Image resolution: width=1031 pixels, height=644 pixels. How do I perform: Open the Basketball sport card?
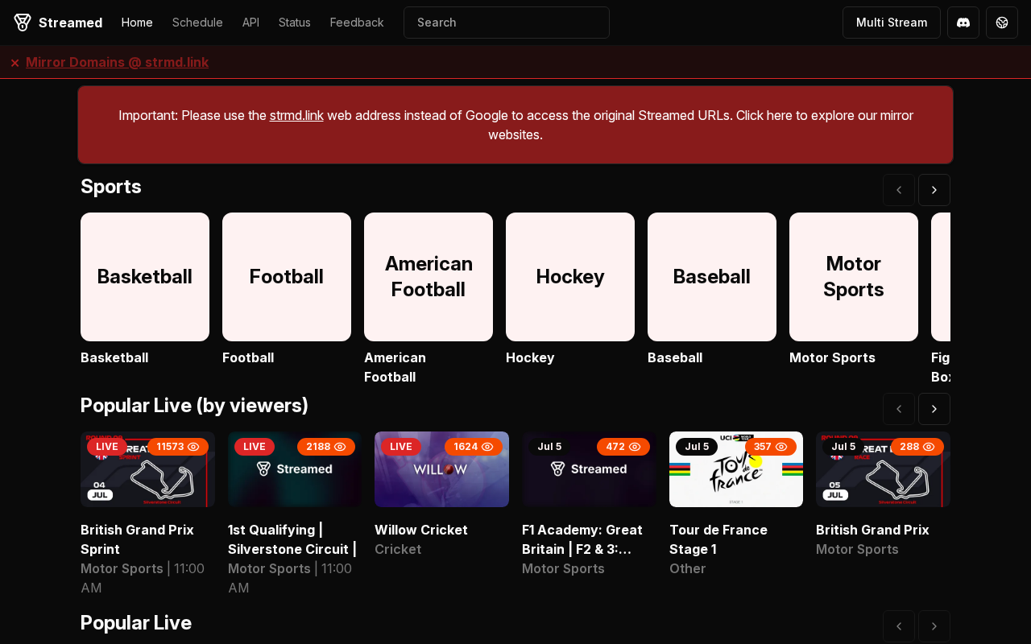(x=145, y=277)
